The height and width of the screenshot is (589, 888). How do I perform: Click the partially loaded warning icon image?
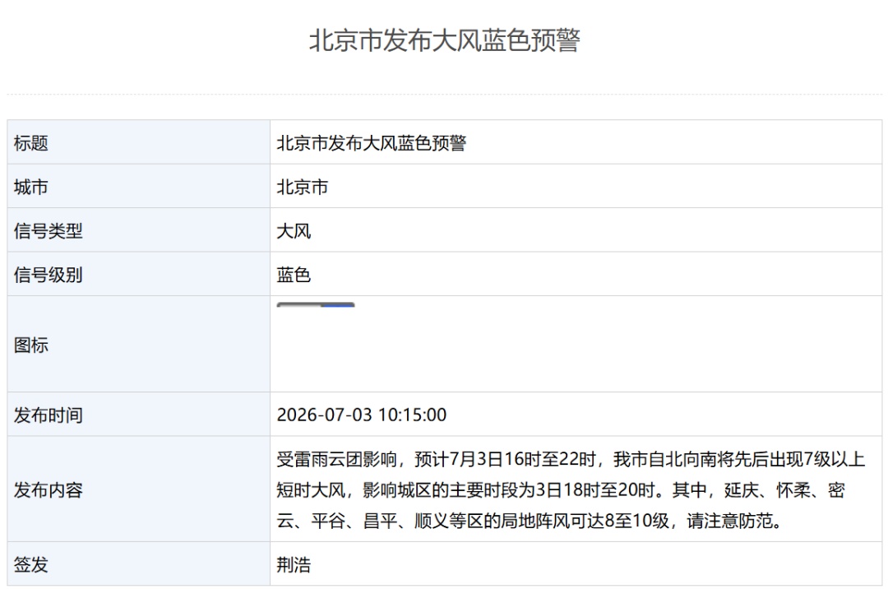[316, 304]
